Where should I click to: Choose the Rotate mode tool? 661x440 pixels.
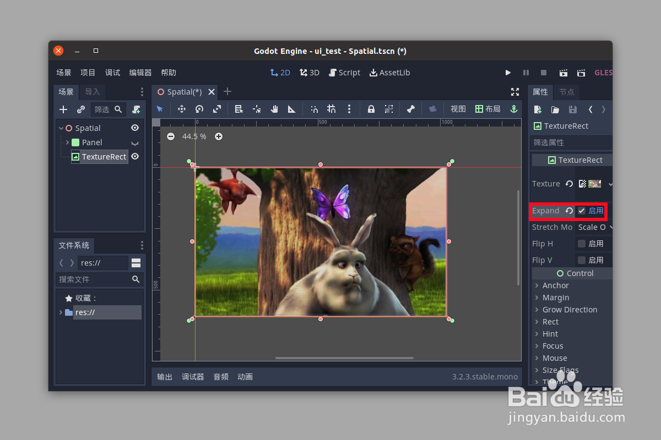point(199,109)
